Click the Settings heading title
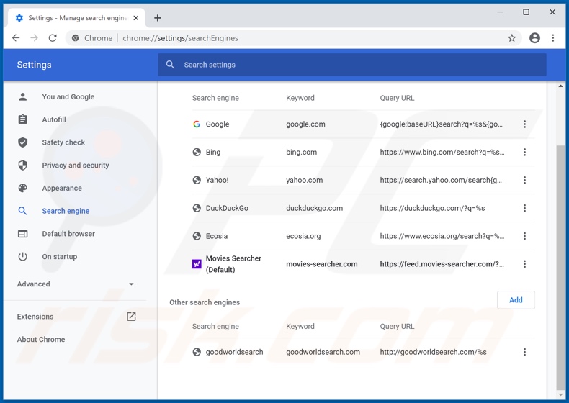The height and width of the screenshot is (403, 569). point(34,65)
